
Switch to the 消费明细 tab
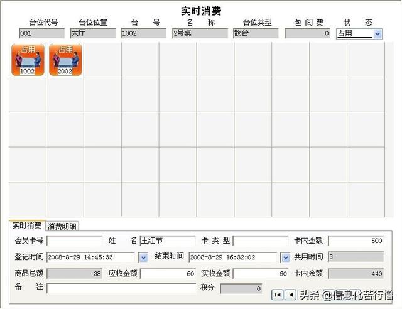[x=62, y=226]
